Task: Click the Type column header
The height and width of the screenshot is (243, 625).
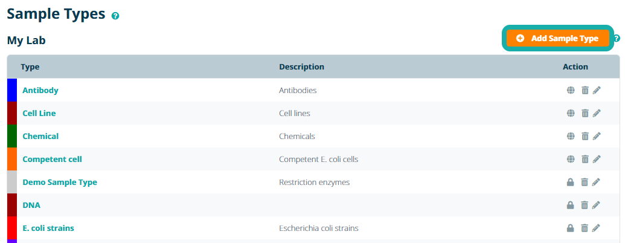Action: (x=30, y=66)
